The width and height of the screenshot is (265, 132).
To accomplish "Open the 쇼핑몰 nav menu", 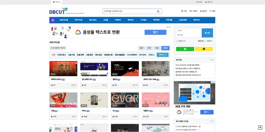I will [106, 20].
